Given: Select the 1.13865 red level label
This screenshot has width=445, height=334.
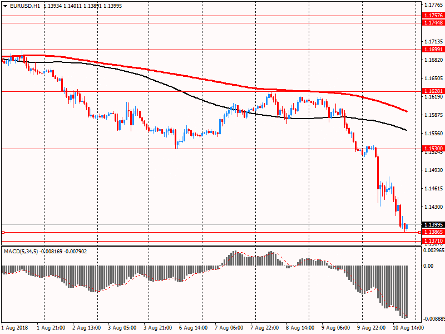Looking at the screenshot, I should click(x=433, y=232).
